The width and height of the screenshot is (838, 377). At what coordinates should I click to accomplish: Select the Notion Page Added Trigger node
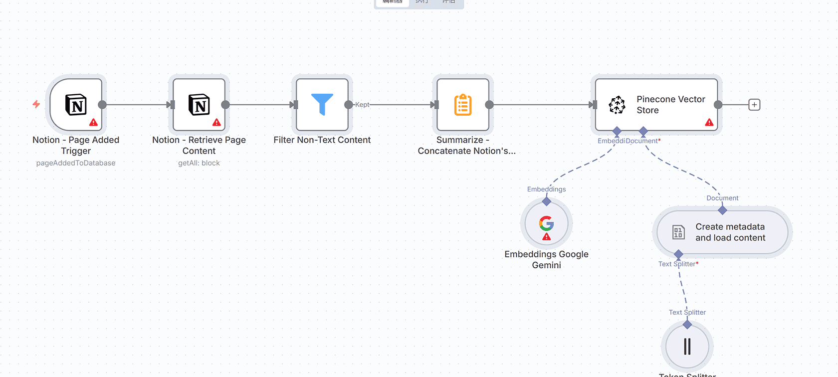(x=76, y=105)
